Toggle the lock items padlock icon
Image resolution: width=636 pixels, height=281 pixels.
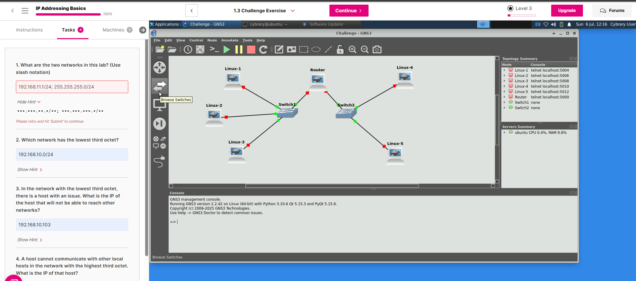(x=340, y=50)
